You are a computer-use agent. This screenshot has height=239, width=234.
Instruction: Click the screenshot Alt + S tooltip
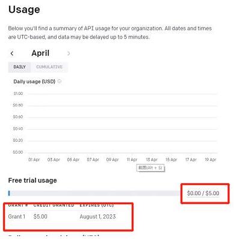pyautogui.click(x=150, y=168)
